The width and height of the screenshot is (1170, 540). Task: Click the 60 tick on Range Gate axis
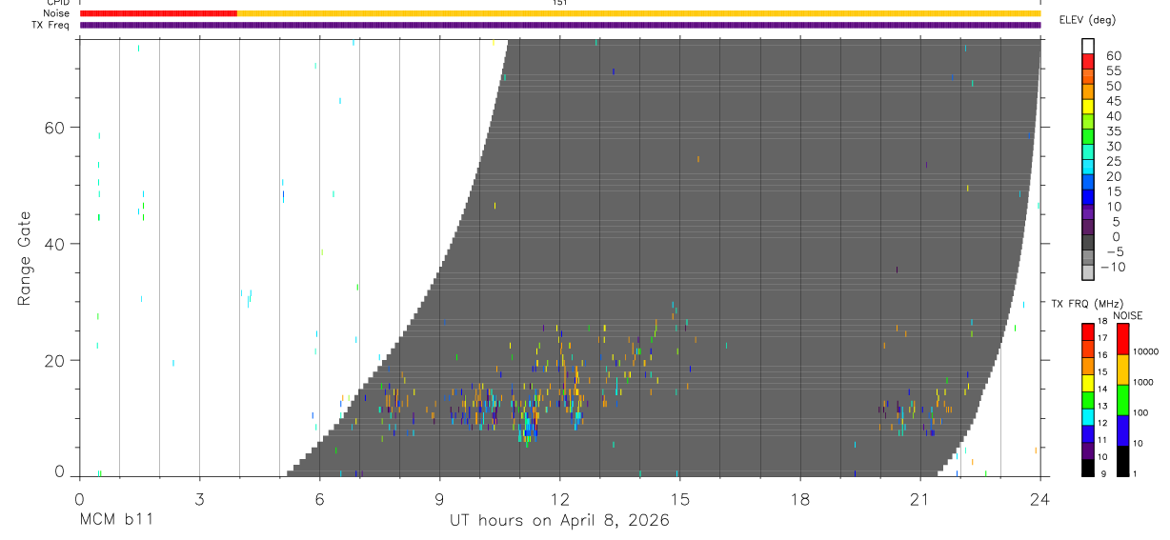[56, 127]
